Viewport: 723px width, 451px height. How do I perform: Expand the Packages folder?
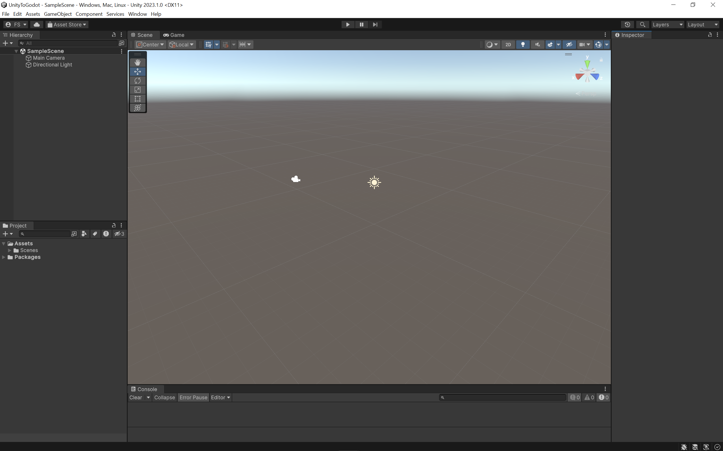(x=4, y=257)
